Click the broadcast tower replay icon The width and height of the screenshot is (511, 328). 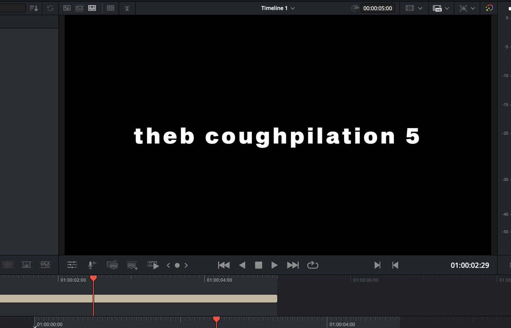point(127,8)
